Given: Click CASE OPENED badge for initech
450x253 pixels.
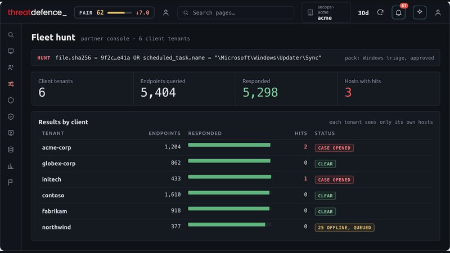Looking at the screenshot, I should 334,179.
